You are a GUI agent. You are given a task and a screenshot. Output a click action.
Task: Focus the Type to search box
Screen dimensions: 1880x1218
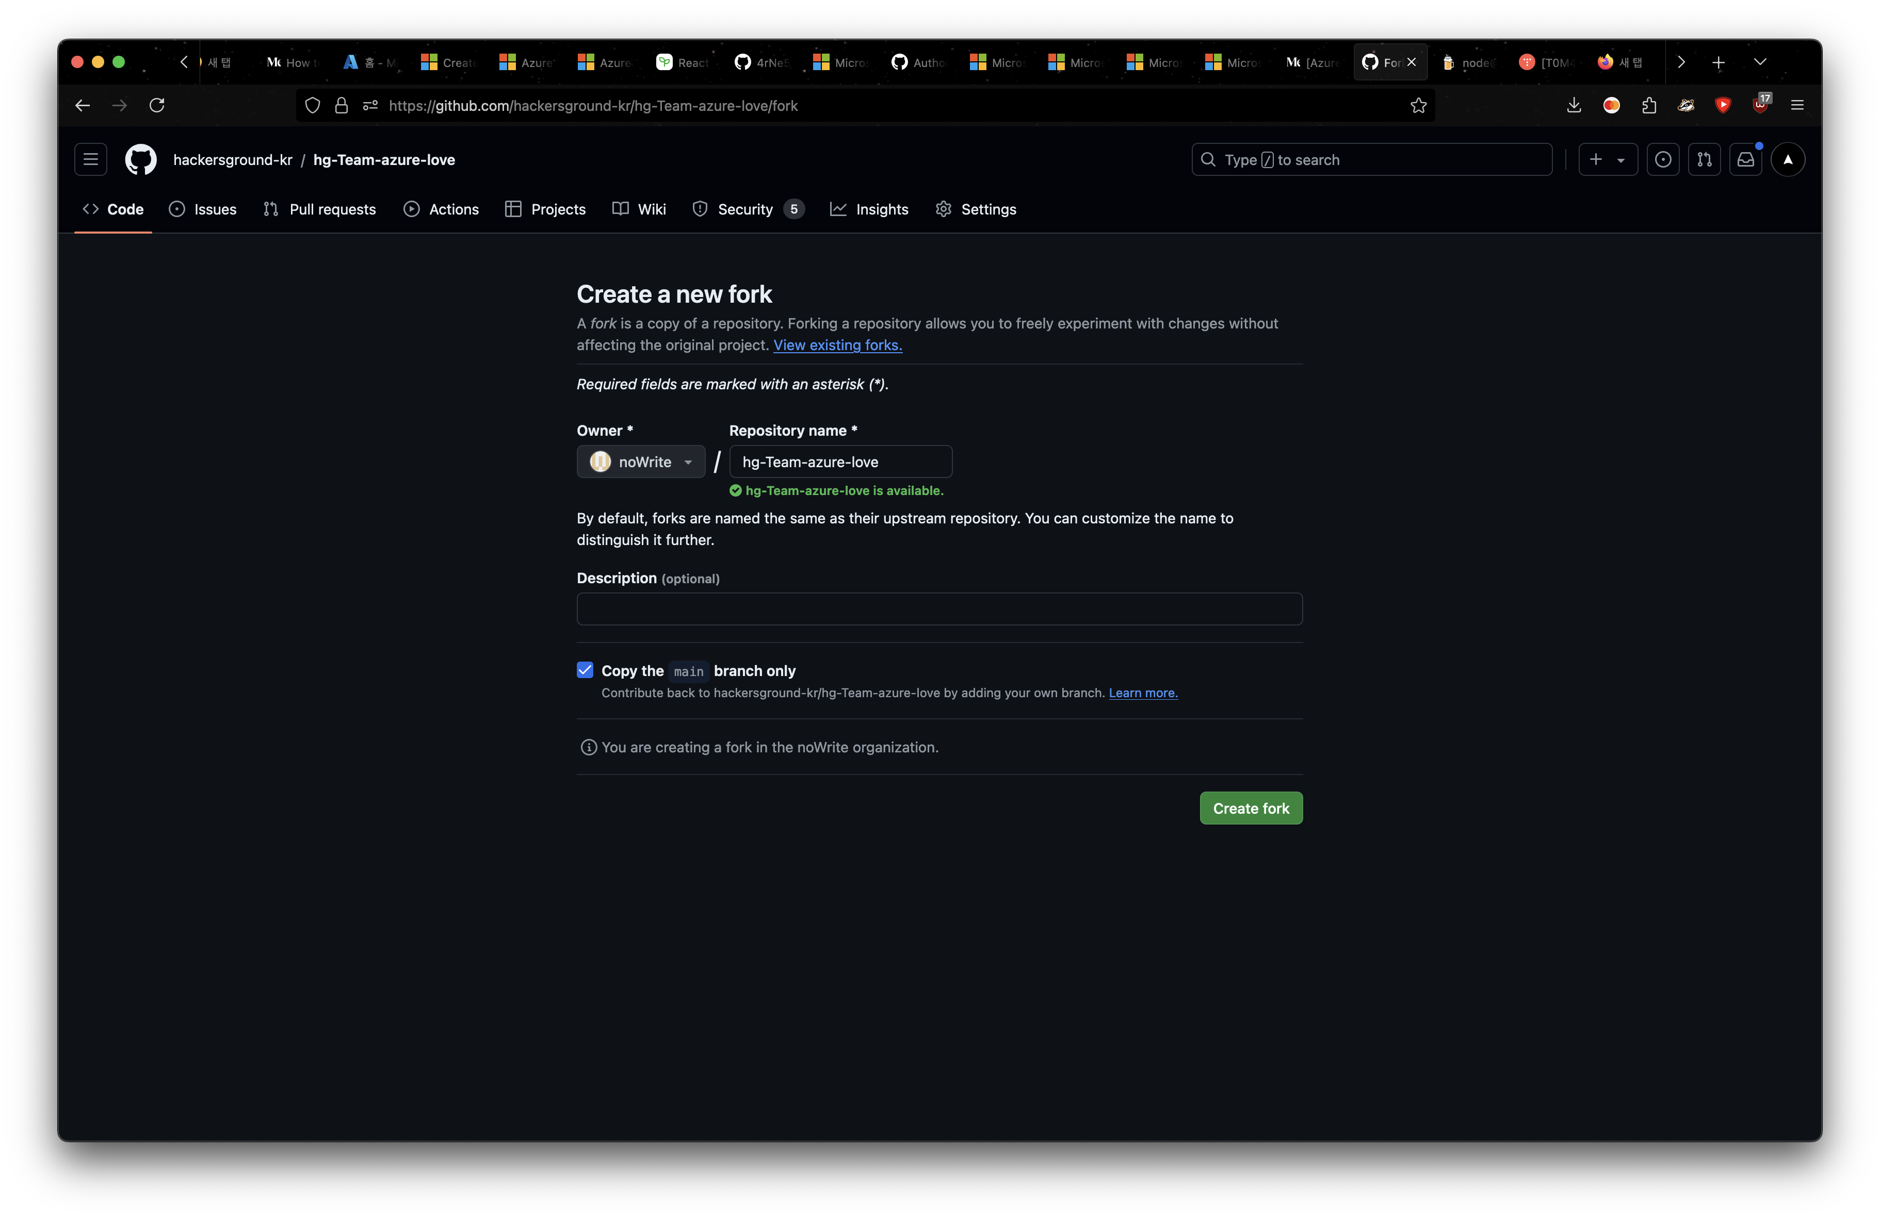pos(1371,159)
